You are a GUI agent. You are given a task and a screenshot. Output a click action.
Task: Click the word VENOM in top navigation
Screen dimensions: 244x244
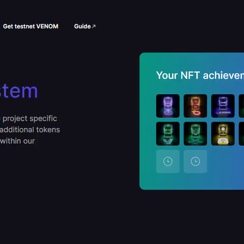click(47, 26)
